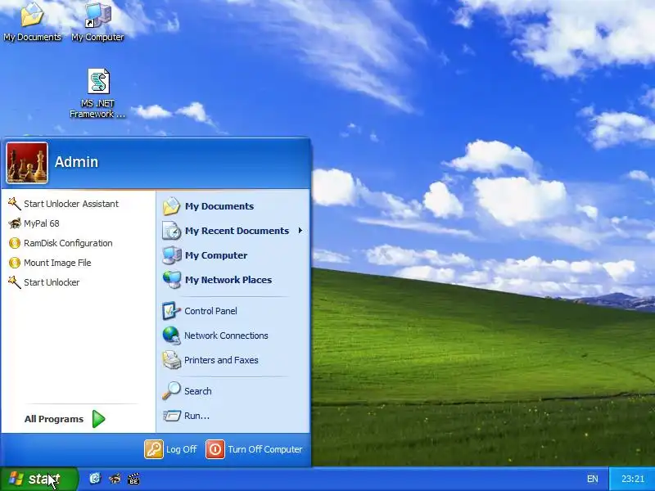Click the disc icon beside RamDisk Configuration
655x491 pixels.
[x=15, y=243]
